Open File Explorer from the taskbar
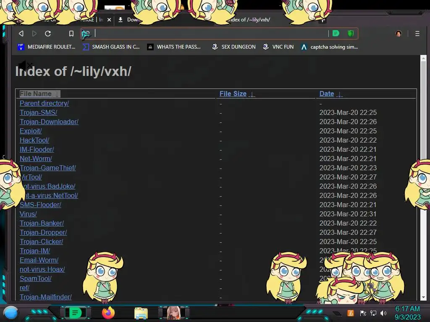Image resolution: width=430 pixels, height=322 pixels. click(x=141, y=313)
